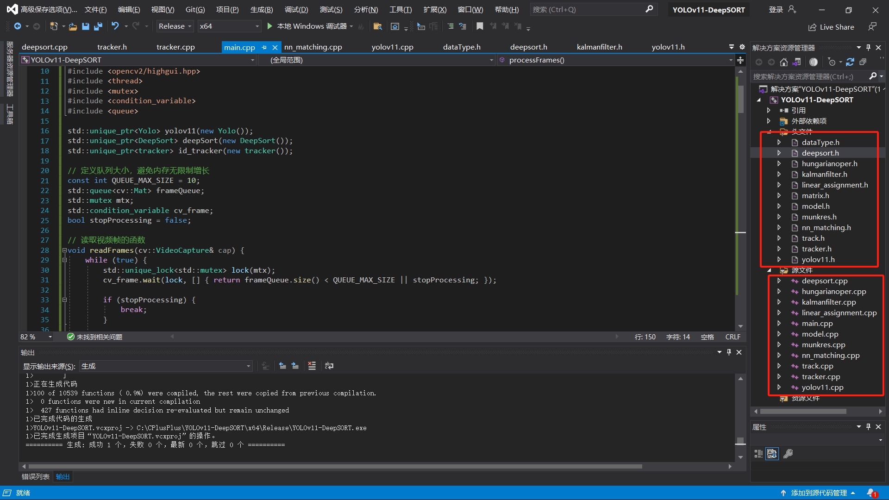Switch to the tracker.cpp tab
Image resolution: width=889 pixels, height=500 pixels.
click(x=175, y=47)
